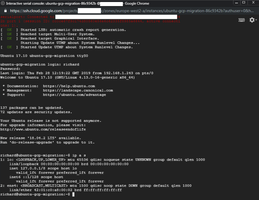This screenshot has width=259, height=200.
Task: Click "New release '18.04.2 LTS' available" line
Action: click(x=40, y=138)
